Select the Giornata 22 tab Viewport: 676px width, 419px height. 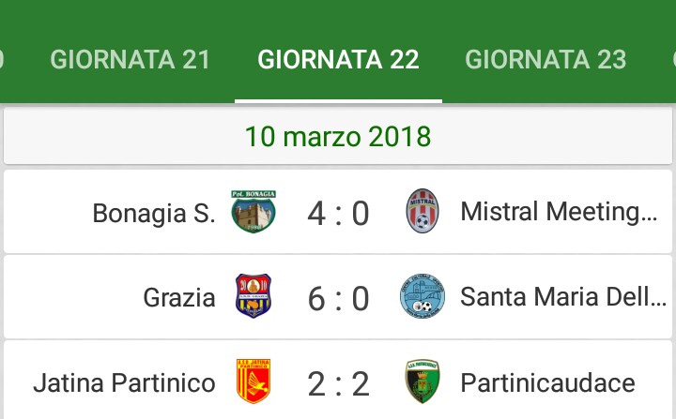[338, 59]
